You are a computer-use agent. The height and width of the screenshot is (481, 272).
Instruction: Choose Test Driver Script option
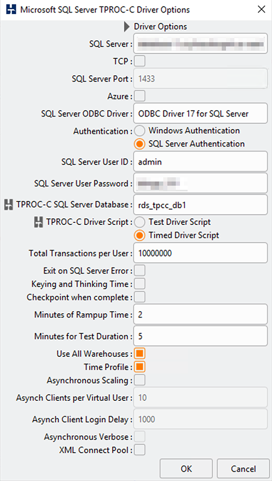(x=139, y=222)
